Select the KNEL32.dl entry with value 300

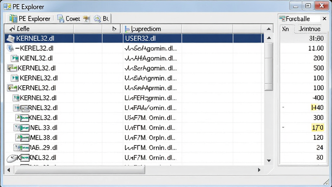tap(43, 118)
